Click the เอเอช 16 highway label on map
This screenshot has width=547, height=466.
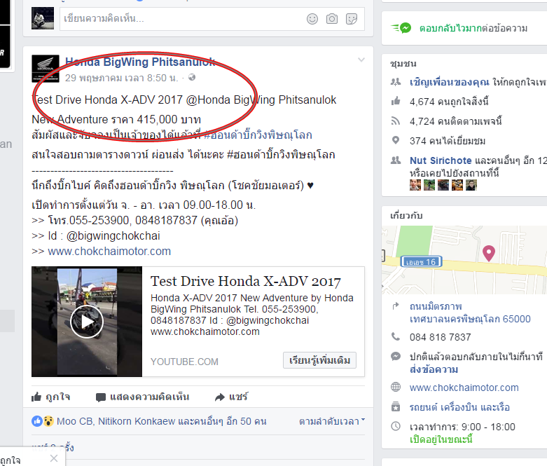(421, 262)
